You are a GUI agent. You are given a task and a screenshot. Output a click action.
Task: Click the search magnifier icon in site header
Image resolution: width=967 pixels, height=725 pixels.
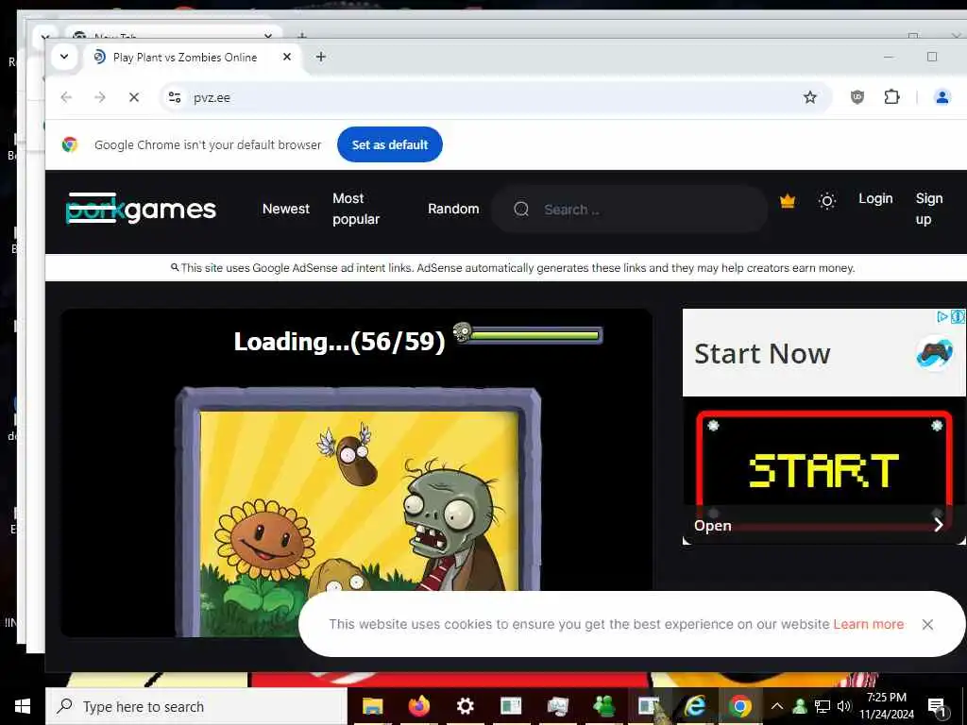(521, 209)
